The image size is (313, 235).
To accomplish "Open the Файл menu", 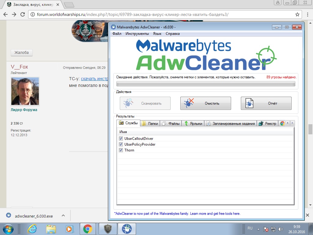I will coord(117,34).
